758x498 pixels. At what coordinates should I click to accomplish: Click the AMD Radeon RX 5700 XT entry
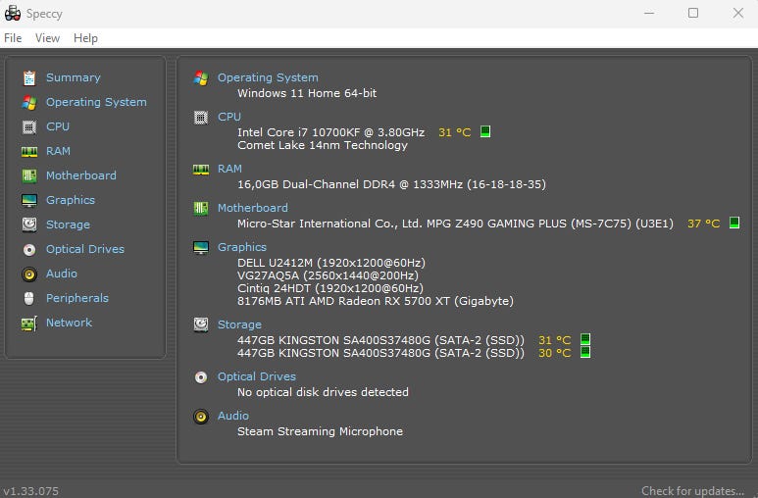tap(376, 301)
